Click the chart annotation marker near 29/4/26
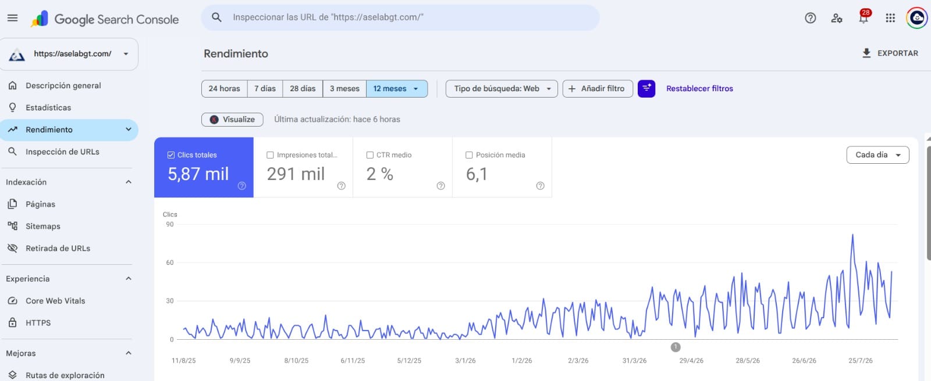The height and width of the screenshot is (381, 931). tap(676, 347)
